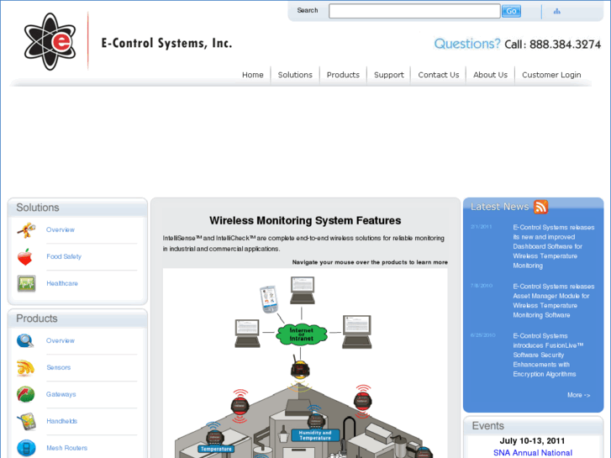Open the Sensors product link

point(59,367)
